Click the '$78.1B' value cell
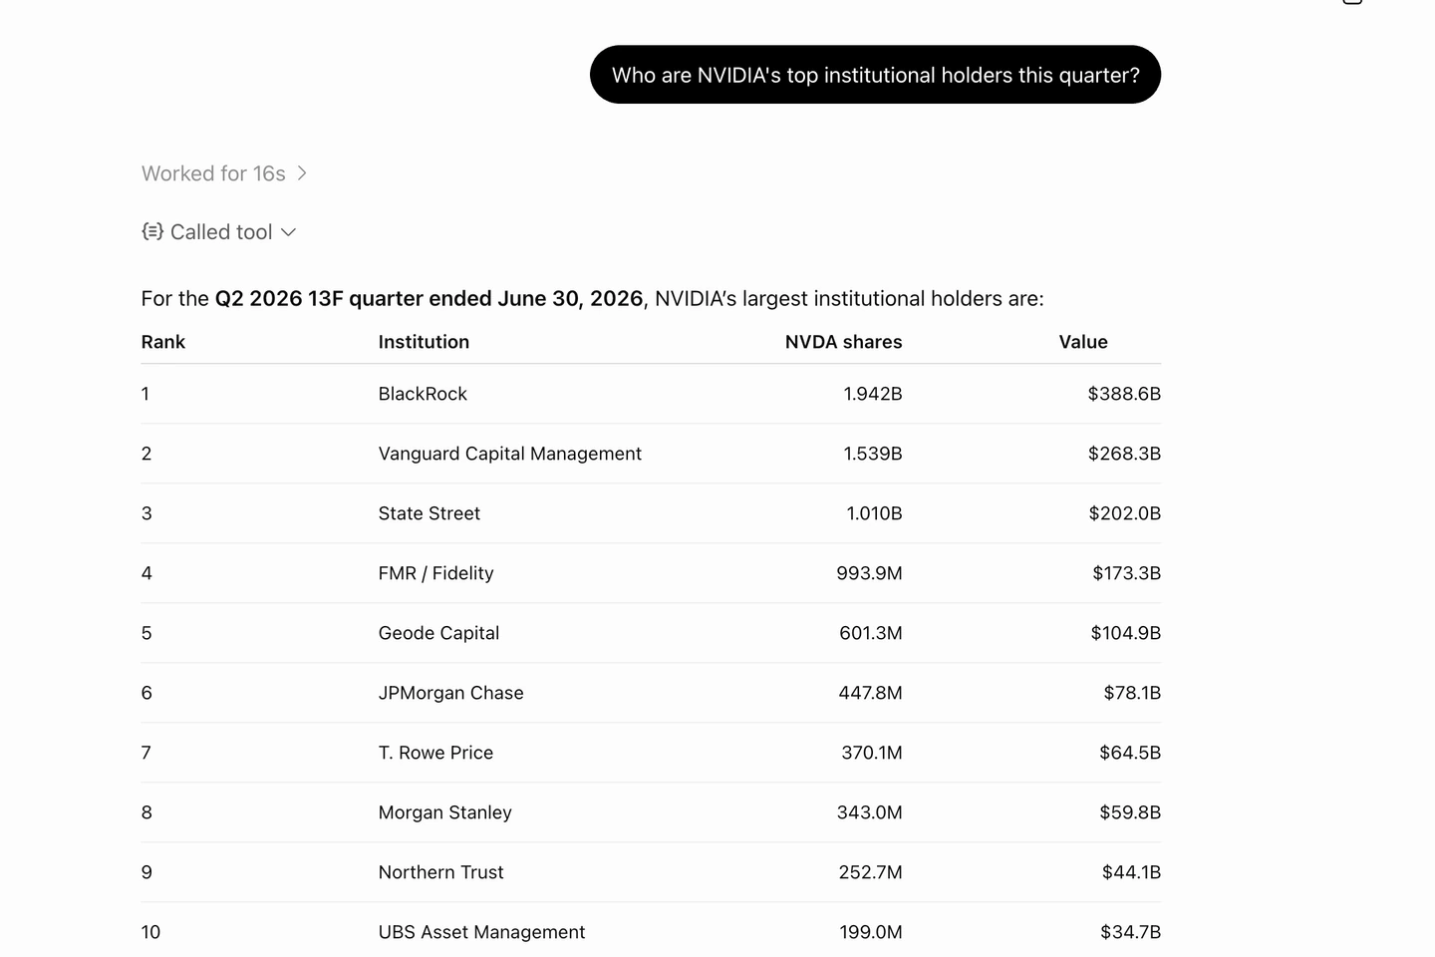Screen dimensions: 1435x957 [x=1132, y=693]
